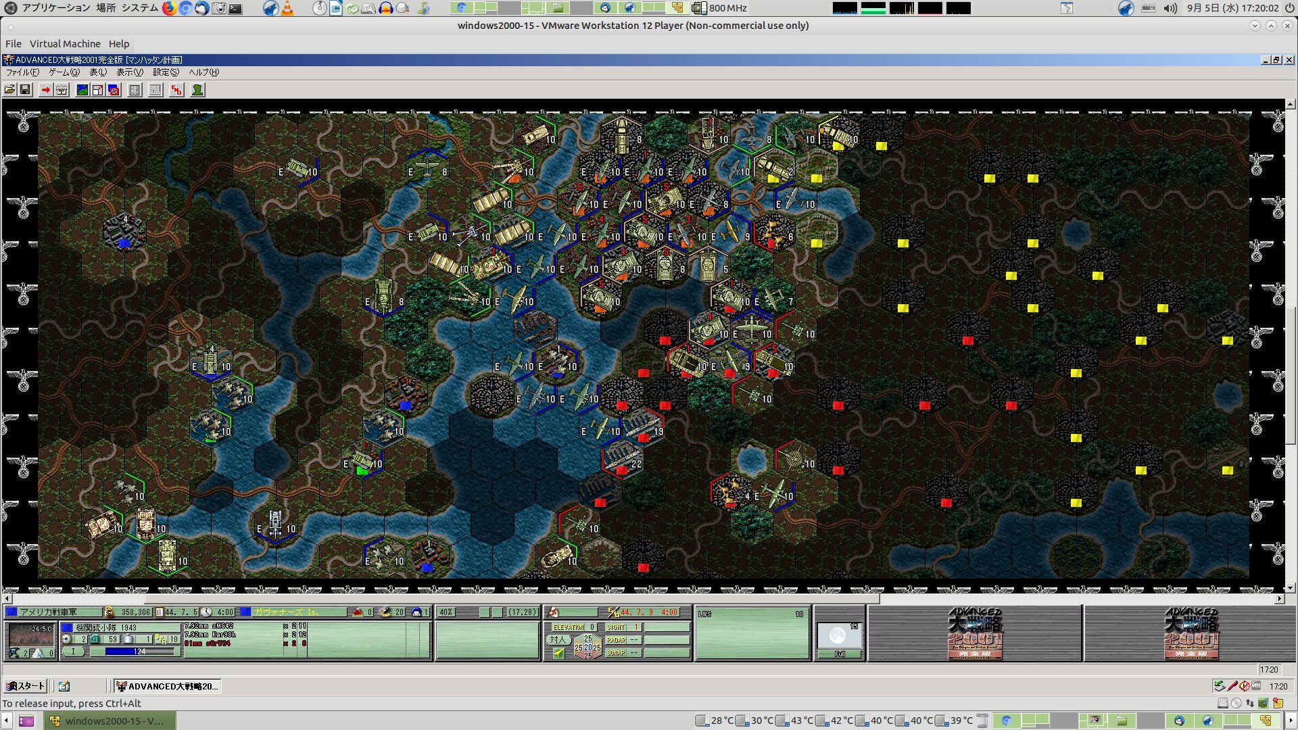The width and height of the screenshot is (1298, 730).
Task: Select the ADVANCED大戦略 taskbar button
Action: pyautogui.click(x=167, y=686)
